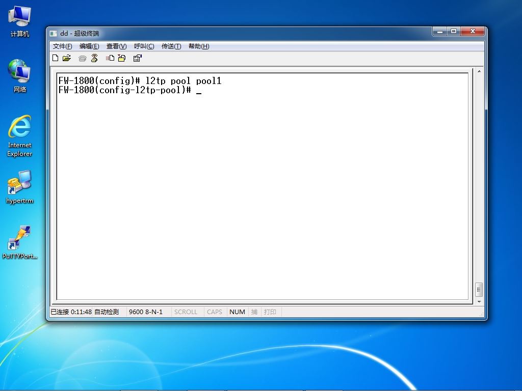The image size is (522, 391).
Task: Select the Internet Explorer desktop icon
Action: click(x=20, y=136)
